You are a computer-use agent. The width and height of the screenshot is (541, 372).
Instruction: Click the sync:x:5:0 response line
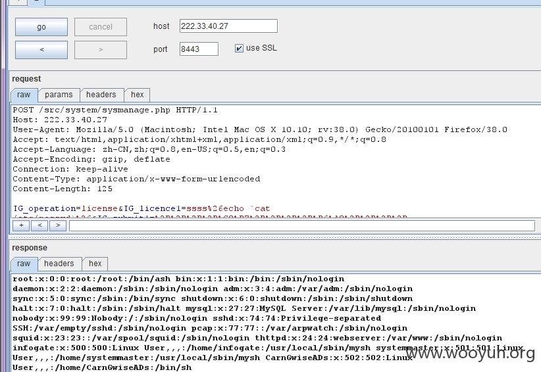[213, 298]
